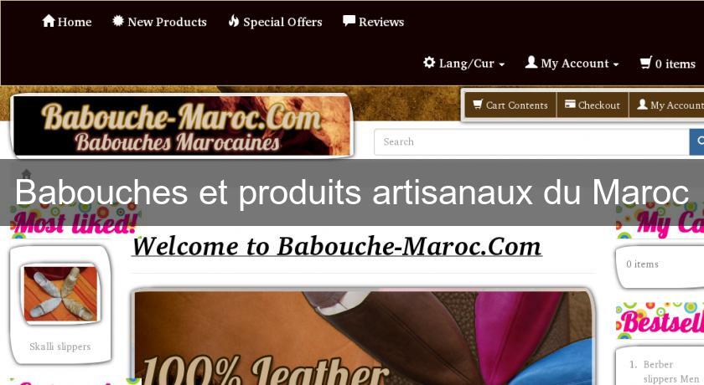Go to Special Offers page
704x385 pixels.
(x=275, y=22)
